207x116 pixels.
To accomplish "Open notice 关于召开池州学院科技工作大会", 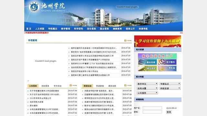I will [45, 94].
